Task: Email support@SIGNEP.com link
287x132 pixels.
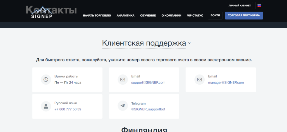Action: (x=148, y=83)
